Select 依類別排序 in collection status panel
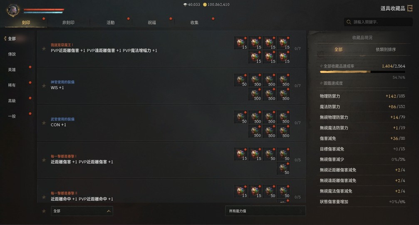Screen dimensions: 419x225 386,50
